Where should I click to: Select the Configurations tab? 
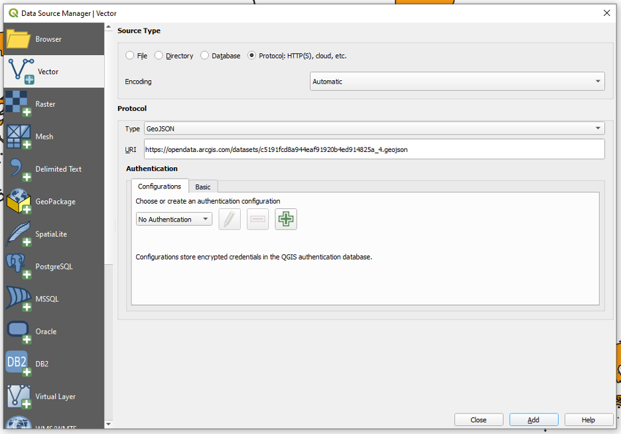click(x=159, y=186)
